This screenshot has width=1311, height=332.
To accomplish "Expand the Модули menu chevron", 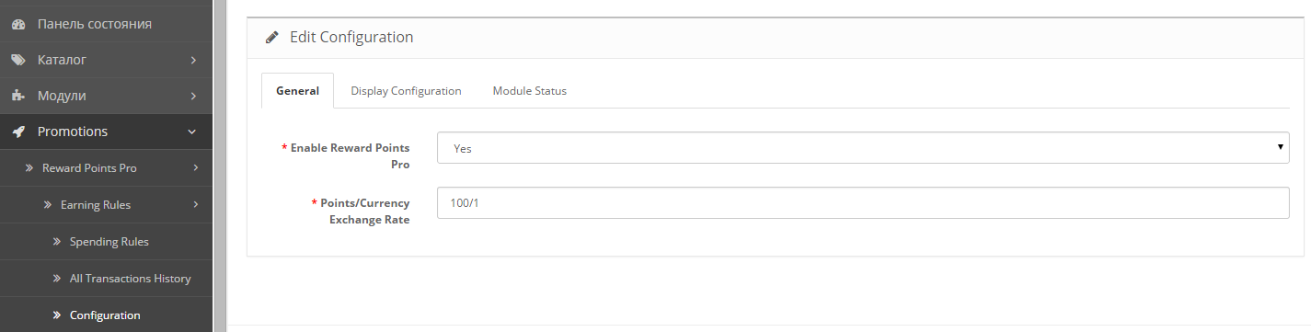I will pos(193,96).
